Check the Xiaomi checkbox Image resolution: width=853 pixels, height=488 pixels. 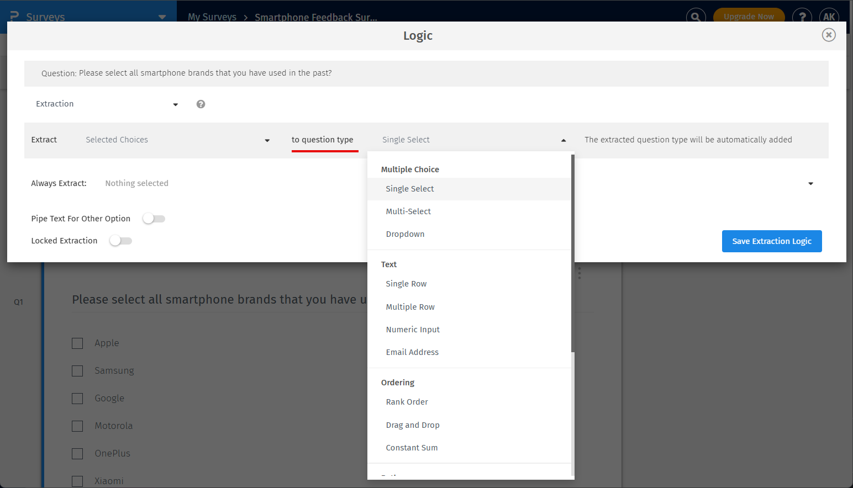(x=77, y=481)
